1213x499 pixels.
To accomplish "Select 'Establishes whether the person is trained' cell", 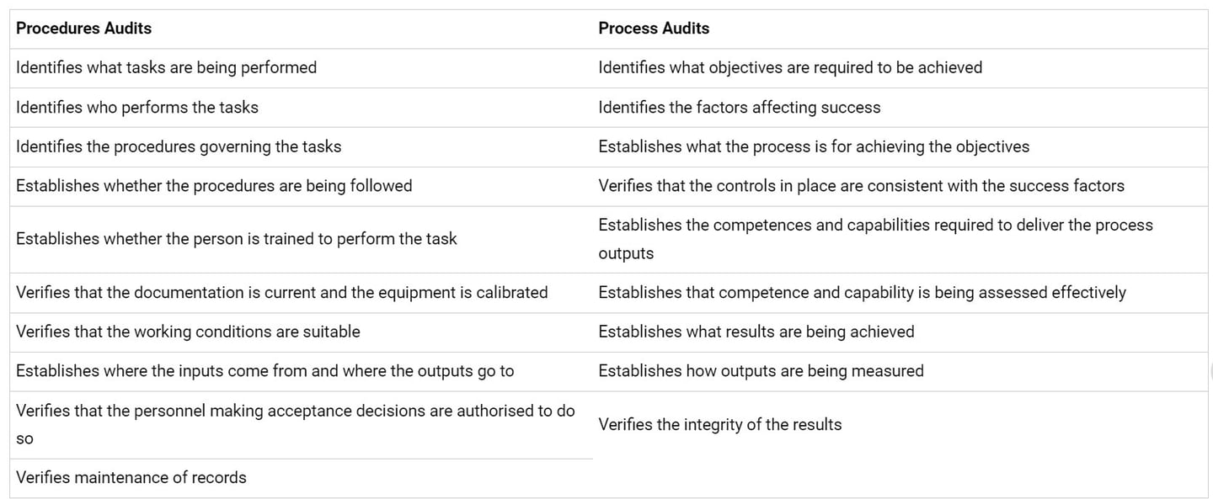I will pos(301,240).
